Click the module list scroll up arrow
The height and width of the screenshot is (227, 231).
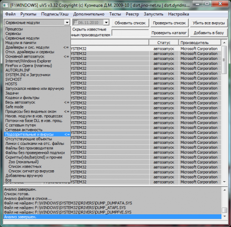(224, 43)
